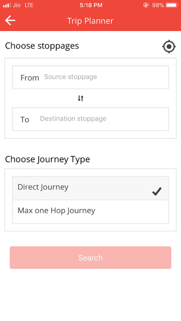This screenshot has width=181, height=321.
Task: Tap the rotation lock status icon
Action: [x=146, y=6]
